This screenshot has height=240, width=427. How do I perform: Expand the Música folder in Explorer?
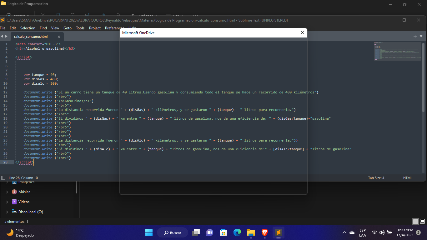(x=7, y=192)
